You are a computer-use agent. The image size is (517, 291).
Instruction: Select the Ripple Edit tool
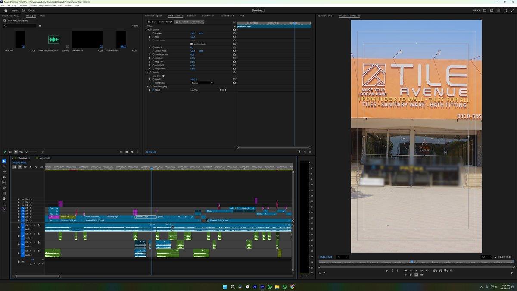4,172
